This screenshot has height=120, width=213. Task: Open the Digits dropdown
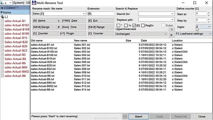209,27
